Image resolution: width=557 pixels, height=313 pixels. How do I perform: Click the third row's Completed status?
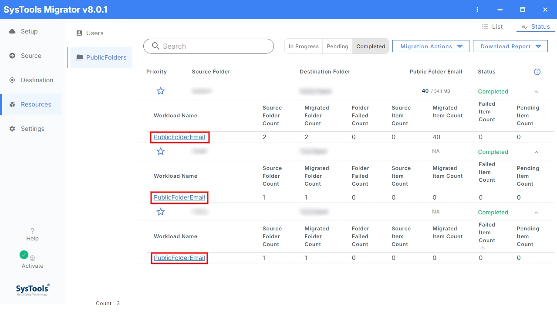tap(493, 213)
